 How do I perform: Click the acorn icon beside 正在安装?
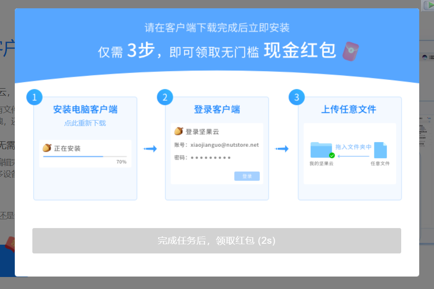pos(47,148)
